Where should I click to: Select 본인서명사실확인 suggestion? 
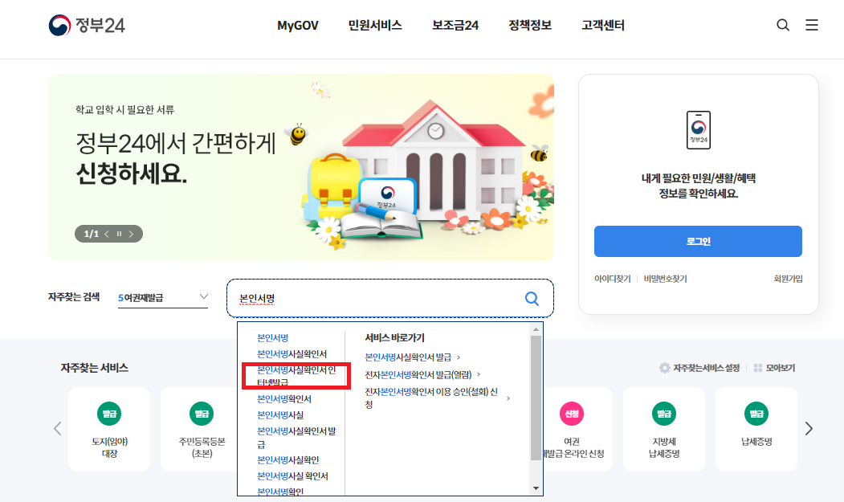288,460
